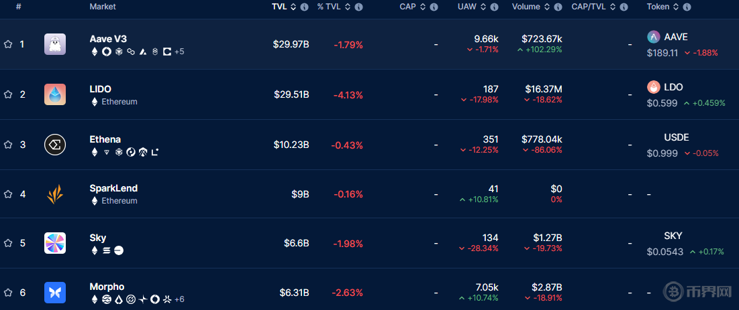Screen dimensions: 739x310
Task: Click the info icon next to TVL
Action: click(x=305, y=7)
